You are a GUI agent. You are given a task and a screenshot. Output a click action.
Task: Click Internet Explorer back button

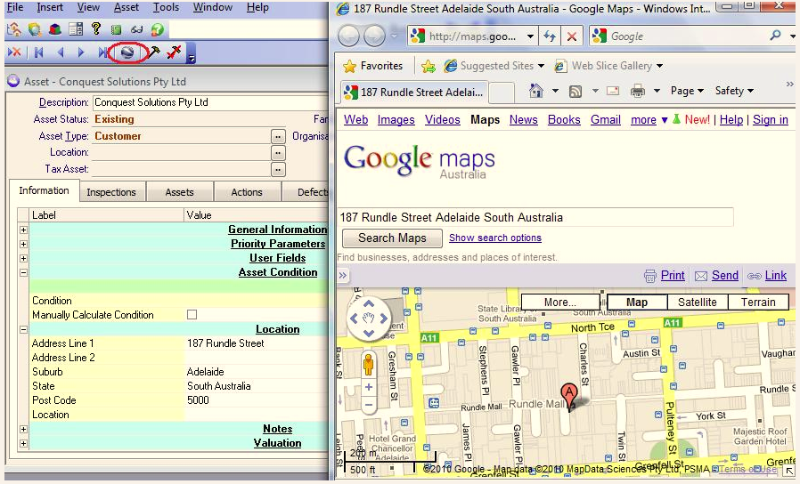(349, 36)
